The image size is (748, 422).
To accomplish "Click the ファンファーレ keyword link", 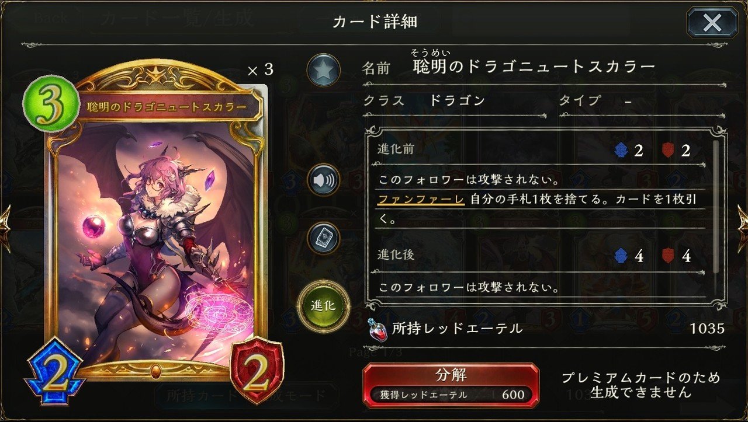I will click(x=421, y=200).
